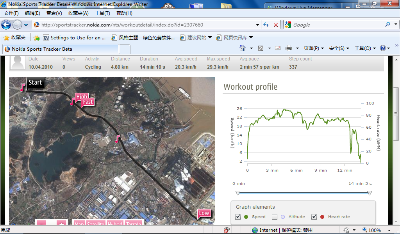Click the user avatar thumbnail

tap(18, 63)
